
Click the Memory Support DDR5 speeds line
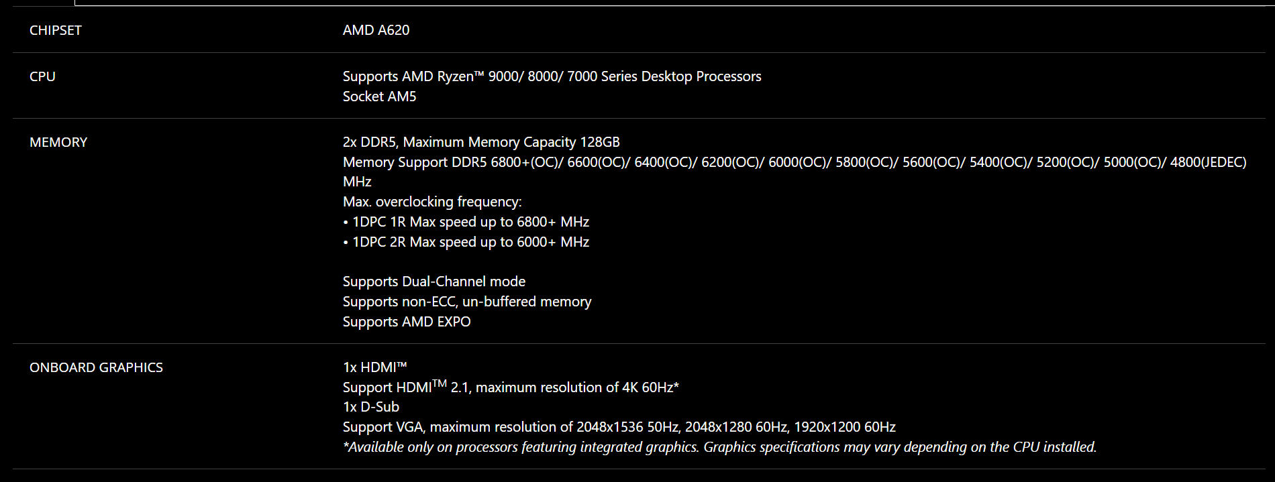coord(795,162)
